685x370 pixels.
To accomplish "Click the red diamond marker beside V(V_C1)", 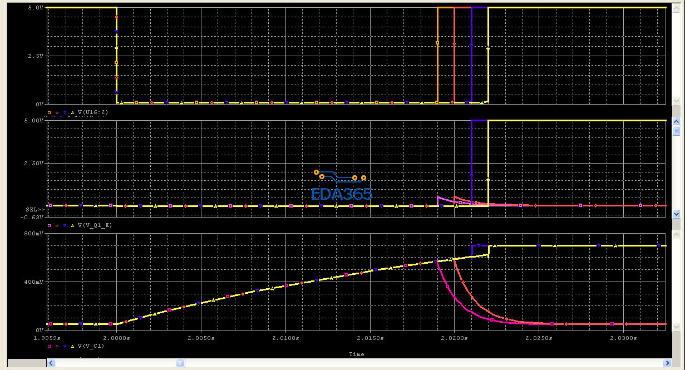I will pyautogui.click(x=57, y=346).
